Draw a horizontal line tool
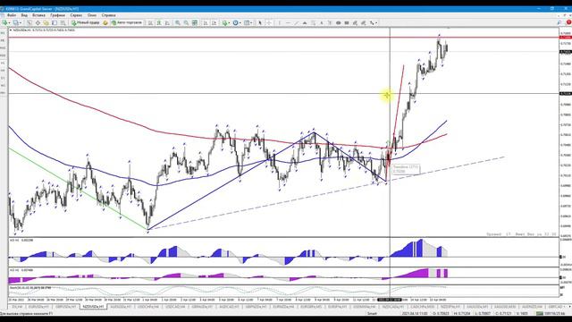Screen dimensions: 572x322 pos(288,22)
